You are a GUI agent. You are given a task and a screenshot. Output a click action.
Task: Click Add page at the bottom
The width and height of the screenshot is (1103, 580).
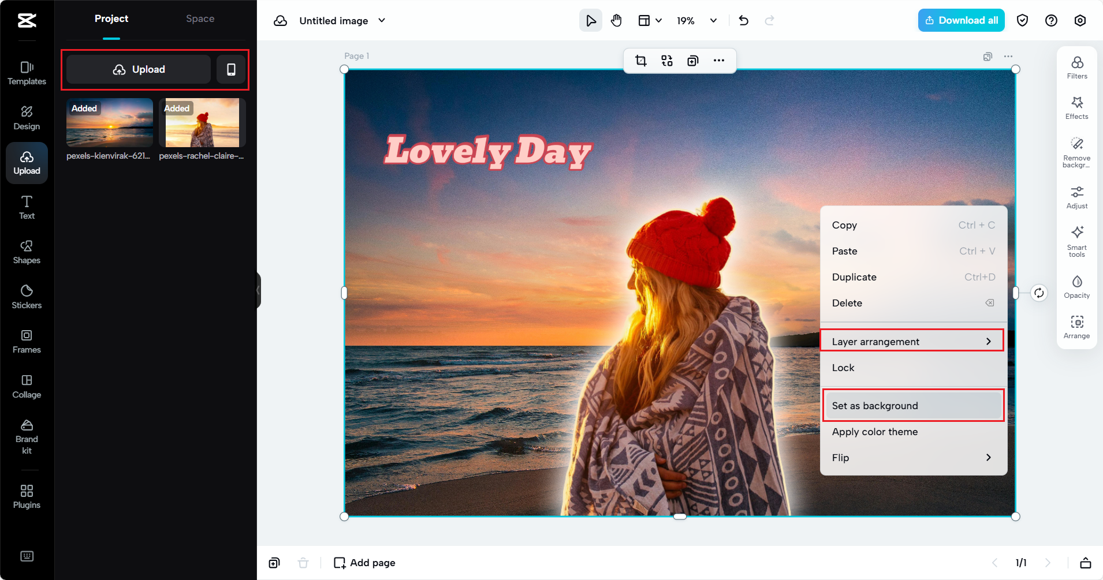click(365, 563)
